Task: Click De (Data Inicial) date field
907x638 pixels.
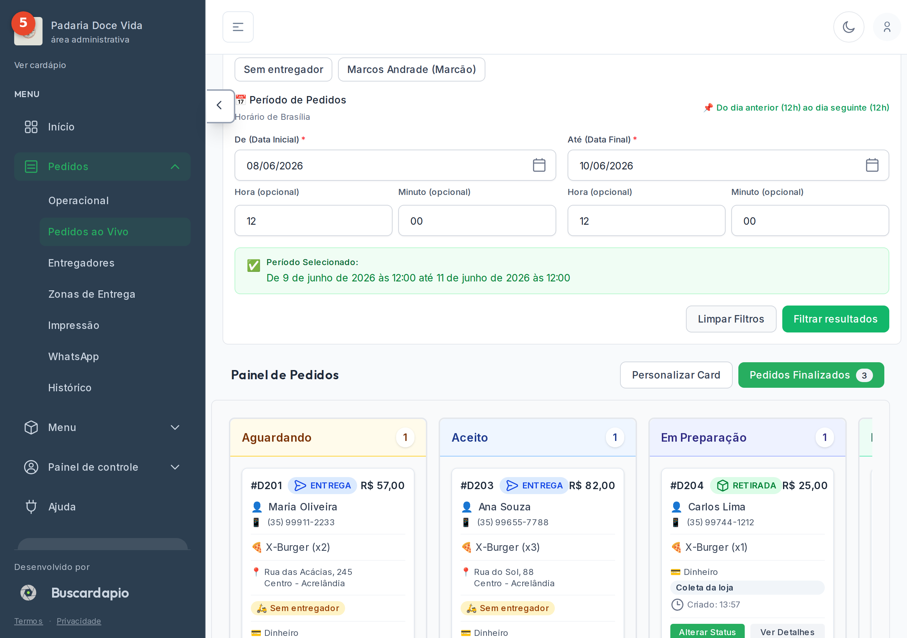Action: pos(395,165)
